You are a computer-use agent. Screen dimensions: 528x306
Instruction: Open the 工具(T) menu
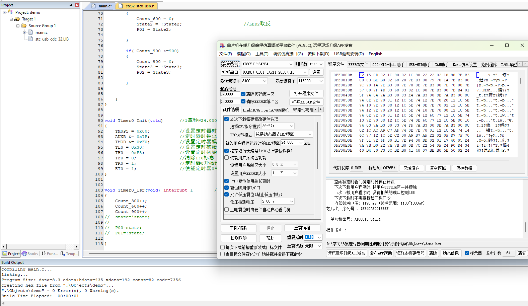coord(262,54)
